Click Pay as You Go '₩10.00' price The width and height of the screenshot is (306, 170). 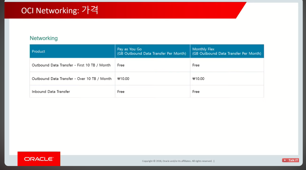point(123,78)
